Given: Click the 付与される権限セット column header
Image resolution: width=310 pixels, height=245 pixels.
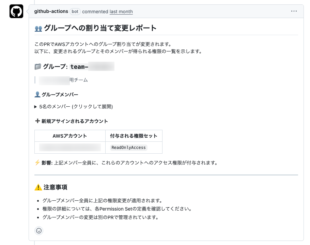Looking at the screenshot, I should [x=134, y=136].
